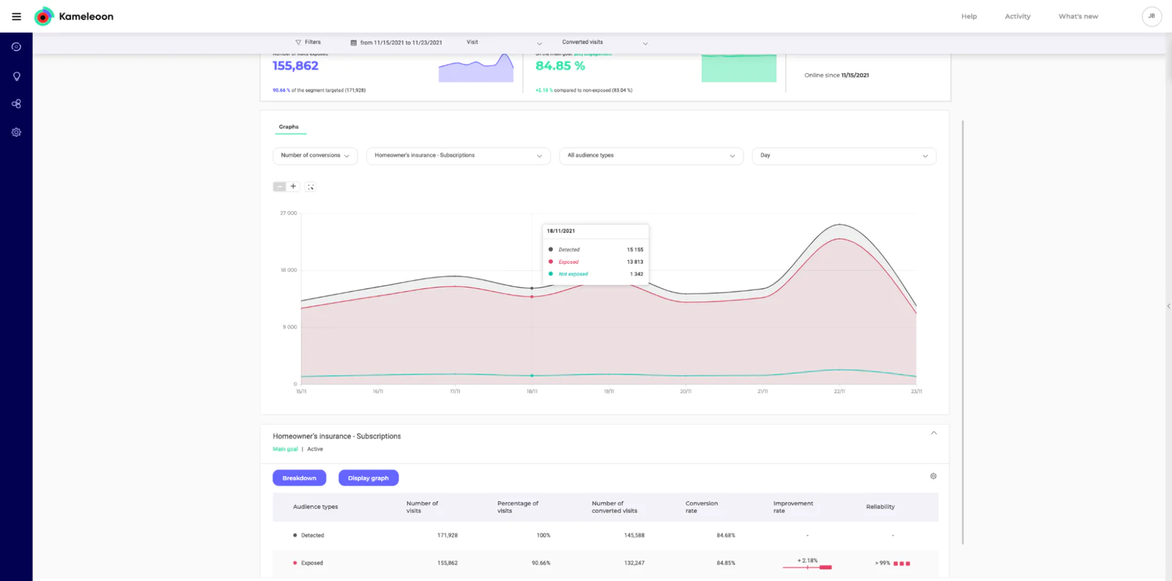This screenshot has height=581, width=1172.
Task: Click the JB user avatar
Action: pyautogui.click(x=1151, y=16)
